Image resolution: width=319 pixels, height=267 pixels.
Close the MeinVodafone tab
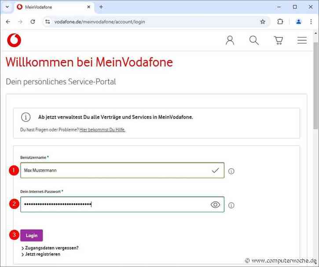89,7
